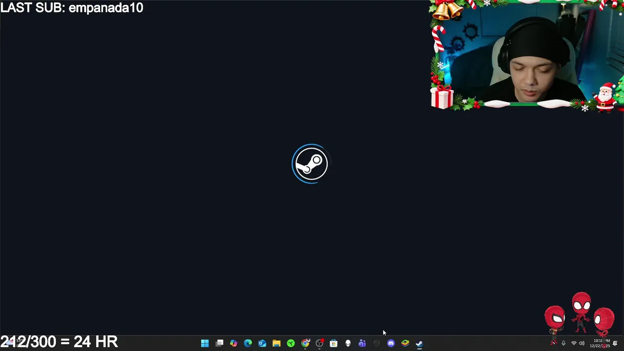The width and height of the screenshot is (624, 351).
Task: Open Microsoft Edge from the taskbar
Action: point(248,343)
